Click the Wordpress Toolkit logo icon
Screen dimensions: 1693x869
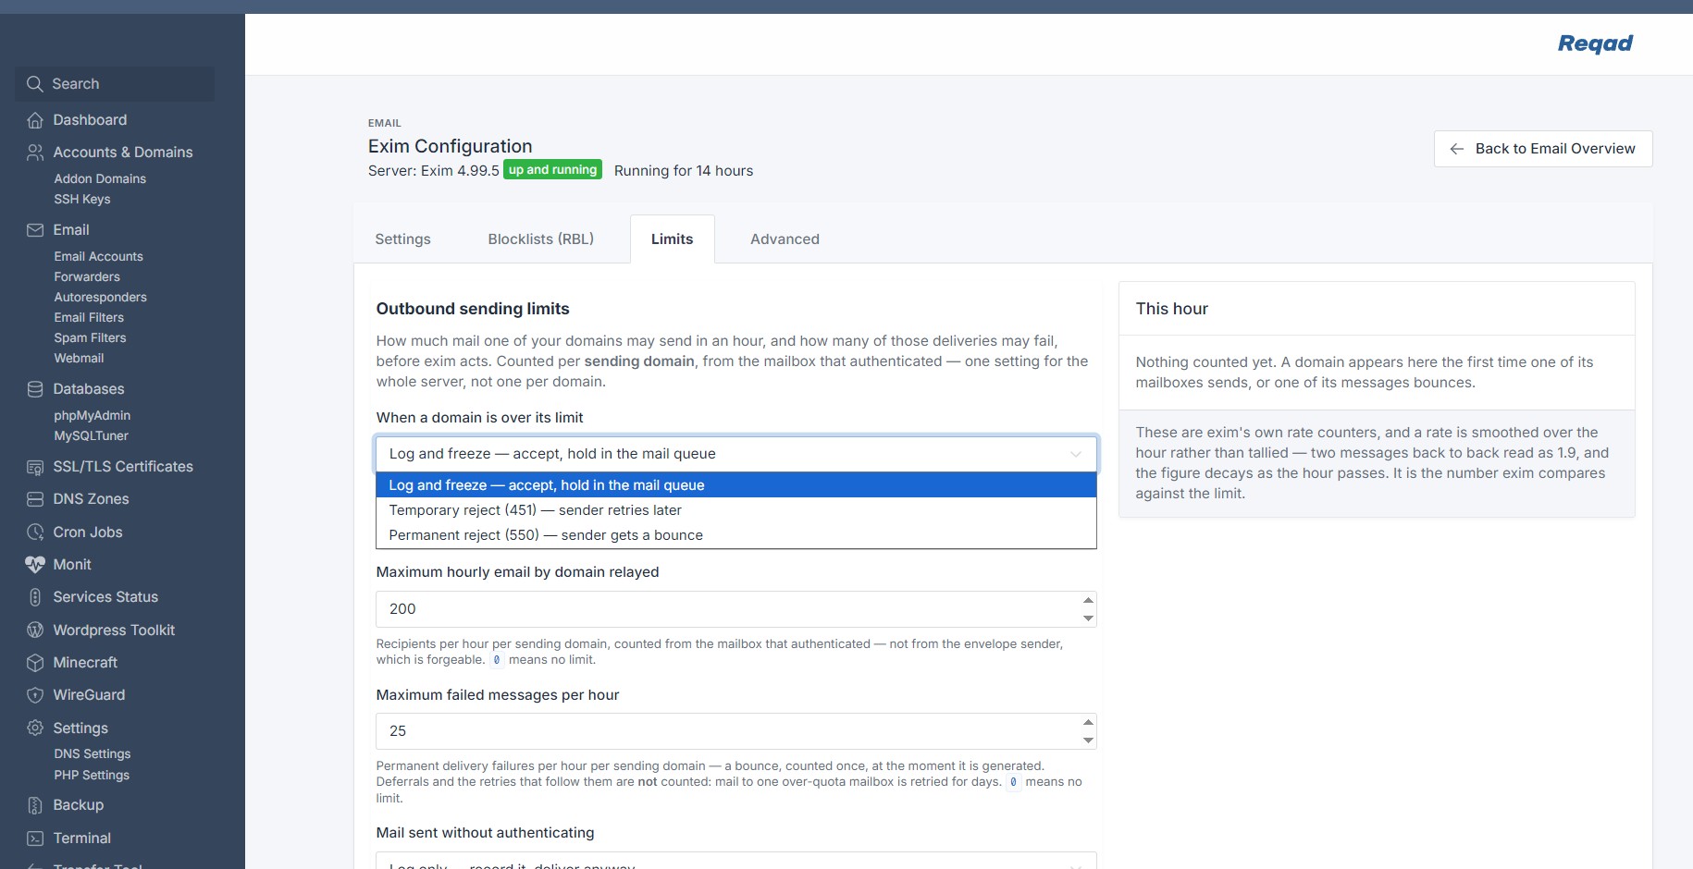pos(35,630)
